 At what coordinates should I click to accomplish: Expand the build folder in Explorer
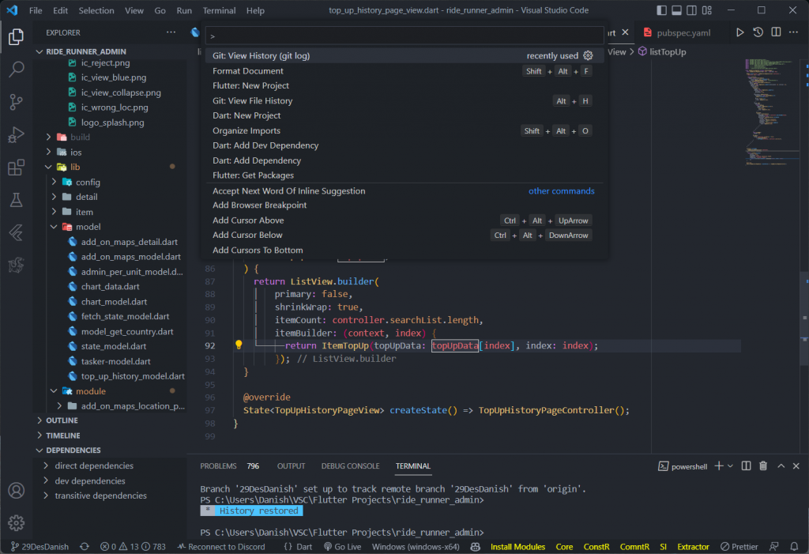pyautogui.click(x=80, y=138)
